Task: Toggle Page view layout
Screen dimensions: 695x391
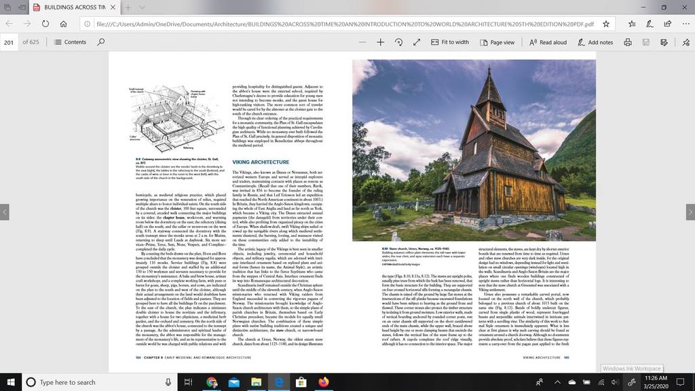Action: 497,42
